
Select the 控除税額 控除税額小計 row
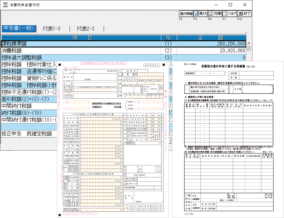(29, 85)
